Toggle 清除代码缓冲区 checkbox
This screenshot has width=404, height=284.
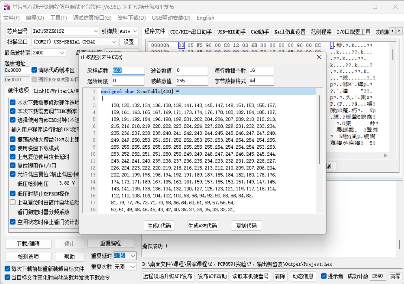pos(34,70)
